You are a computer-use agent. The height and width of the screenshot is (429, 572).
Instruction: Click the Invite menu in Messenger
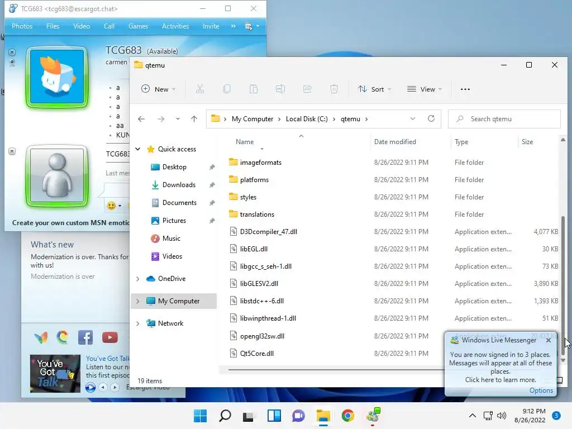(x=211, y=26)
